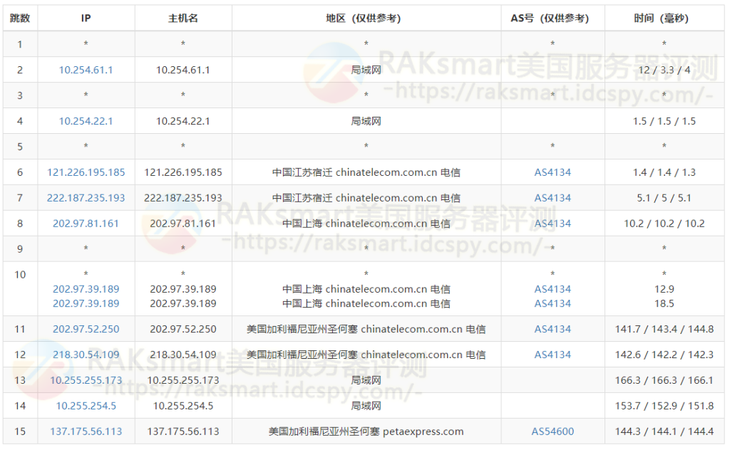Select the time value 153.7 / 152.9 / 151.8
Image resolution: width=730 pixels, height=450 pixels.
664,405
